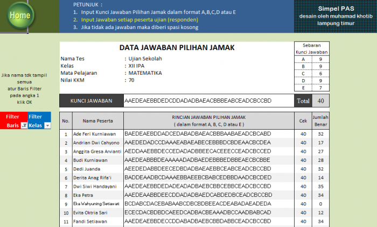Screen dimensions: 377x227
Task: Click the Nama Peserta column header
Action: (98, 121)
